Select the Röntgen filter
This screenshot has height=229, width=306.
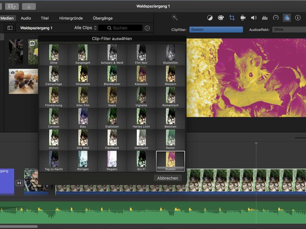click(x=83, y=161)
